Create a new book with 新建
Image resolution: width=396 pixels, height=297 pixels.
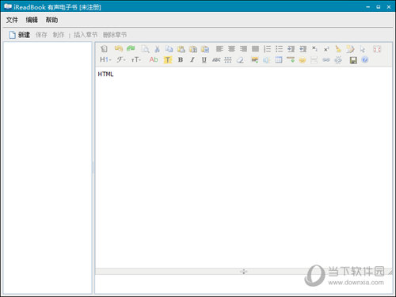tap(20, 35)
